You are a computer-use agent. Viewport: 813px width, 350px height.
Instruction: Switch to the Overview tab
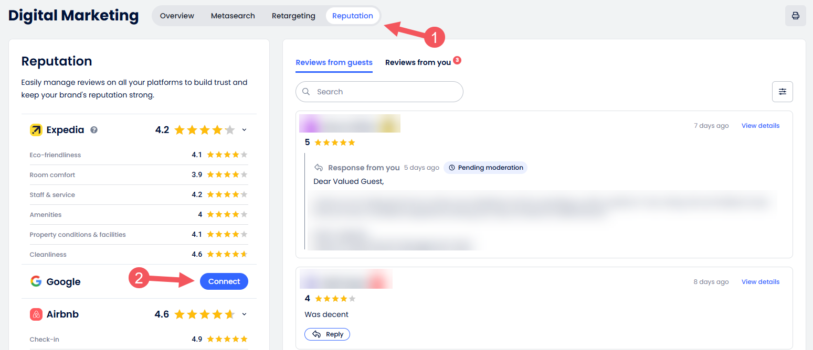(x=177, y=16)
